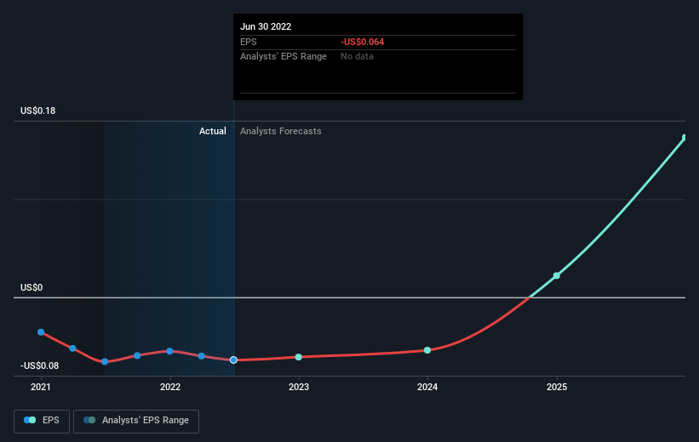Screen dimensions: 699x442
Task: Click the US$0 axis label
Action: [x=32, y=287]
